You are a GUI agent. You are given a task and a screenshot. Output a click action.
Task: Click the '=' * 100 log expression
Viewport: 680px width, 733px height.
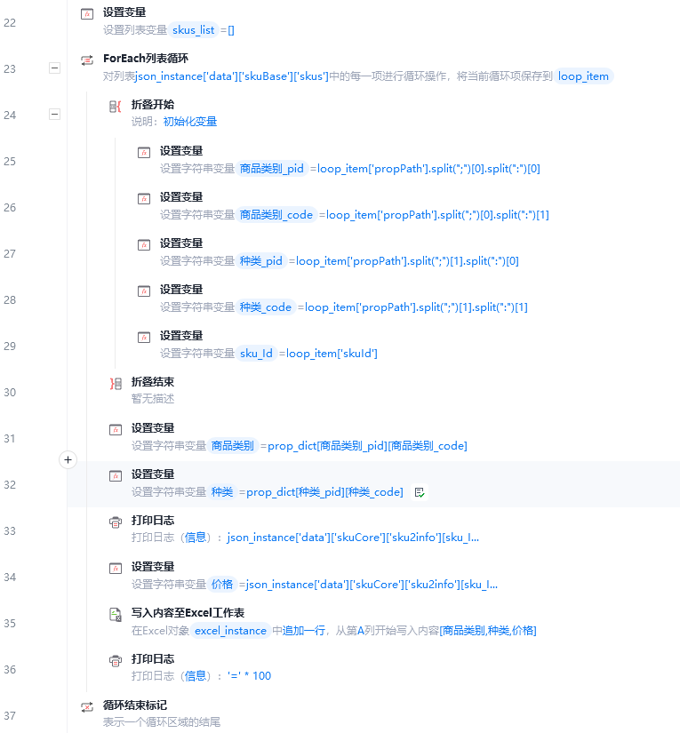(x=249, y=676)
